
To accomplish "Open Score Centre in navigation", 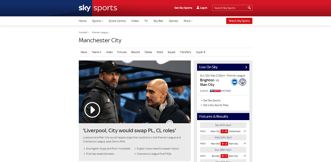I will [x=117, y=21].
